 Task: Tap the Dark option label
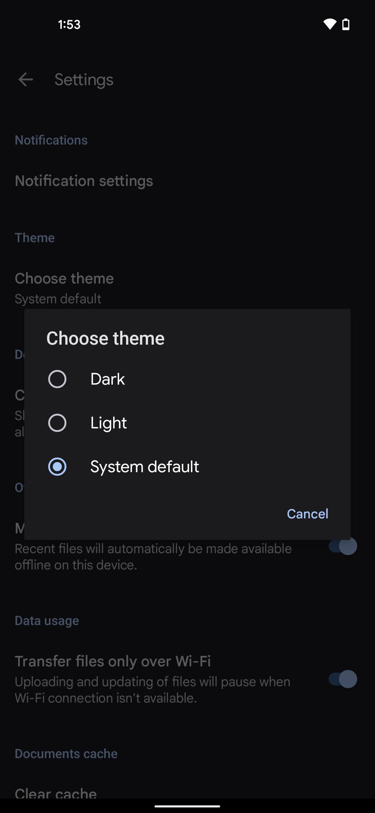coord(108,379)
